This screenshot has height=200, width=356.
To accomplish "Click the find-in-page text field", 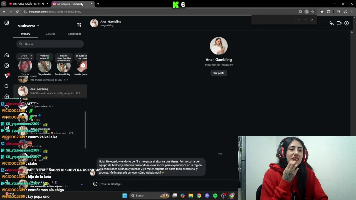I will 273,19.
